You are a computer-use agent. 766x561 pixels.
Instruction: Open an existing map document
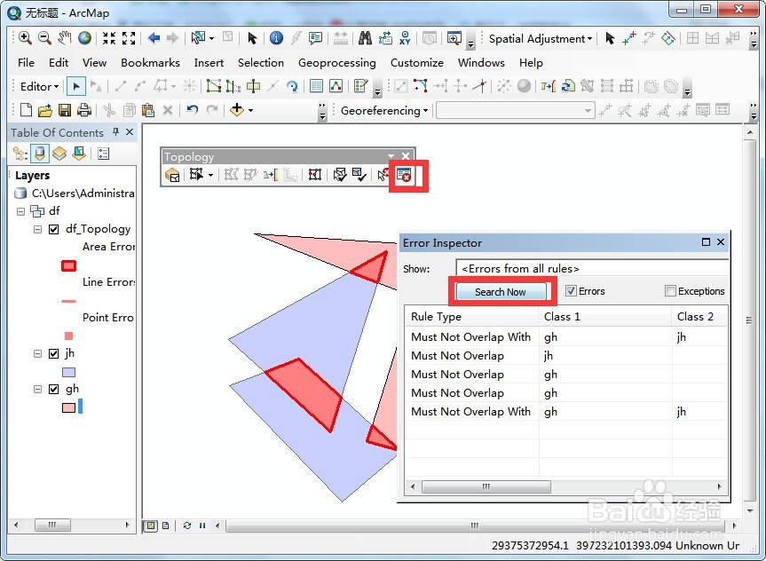(45, 110)
